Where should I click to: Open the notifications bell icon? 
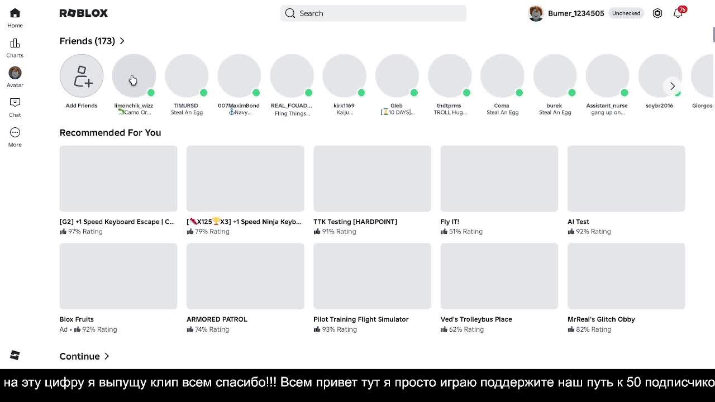[678, 13]
